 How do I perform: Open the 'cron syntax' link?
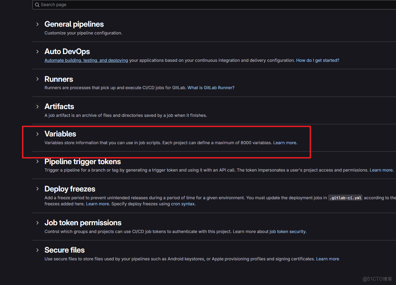183,204
